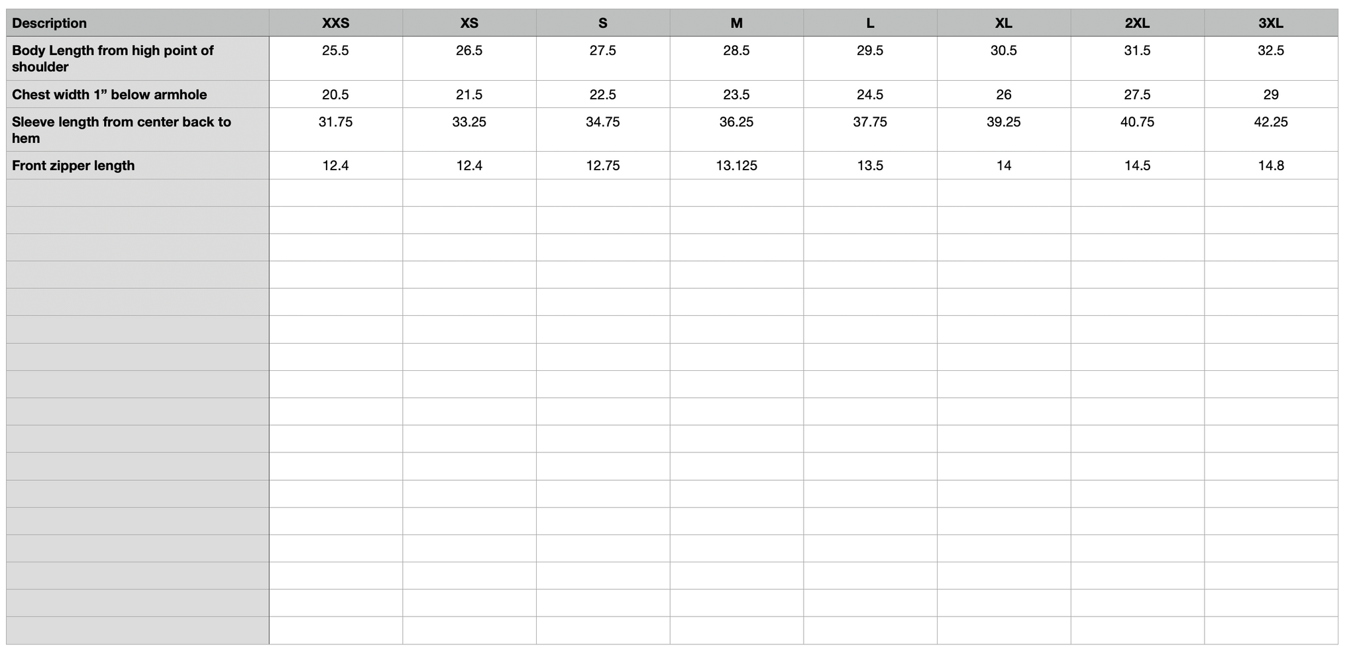Click the Front zipper length row label
The width and height of the screenshot is (1357, 661).
pos(73,166)
